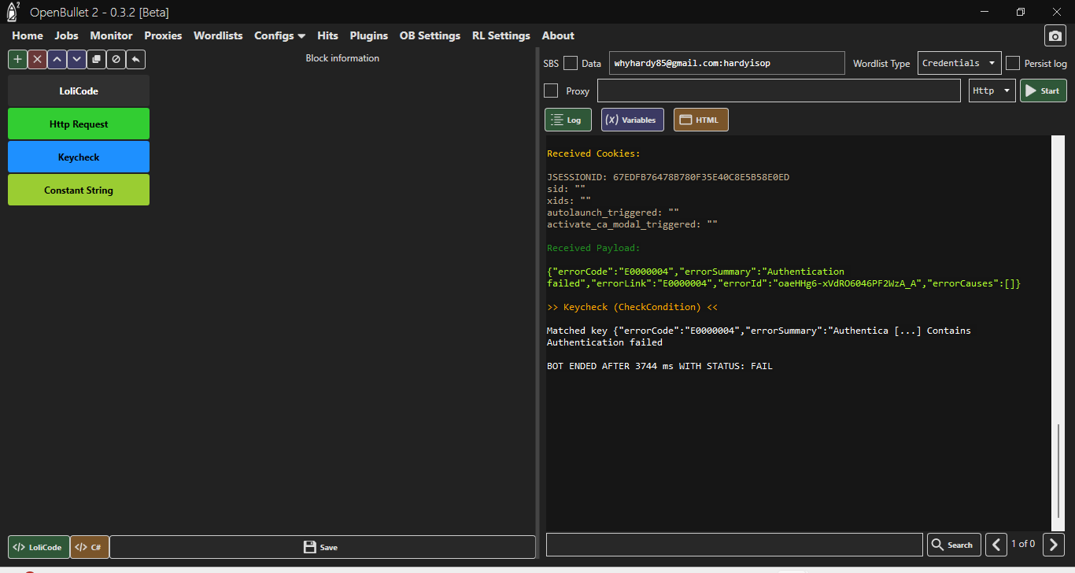The image size is (1075, 573).
Task: Enable the Persist log checkbox
Action: pos(1013,64)
